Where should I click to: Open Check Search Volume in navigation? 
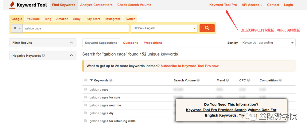[x=134, y=5]
